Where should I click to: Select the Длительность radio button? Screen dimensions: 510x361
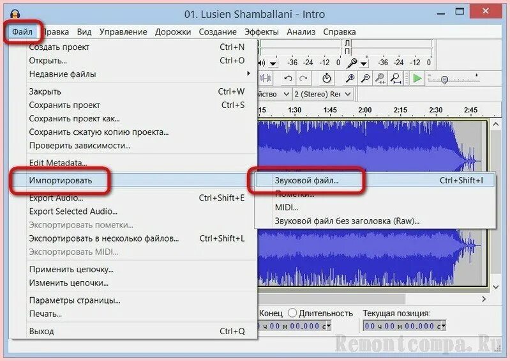[292, 313]
